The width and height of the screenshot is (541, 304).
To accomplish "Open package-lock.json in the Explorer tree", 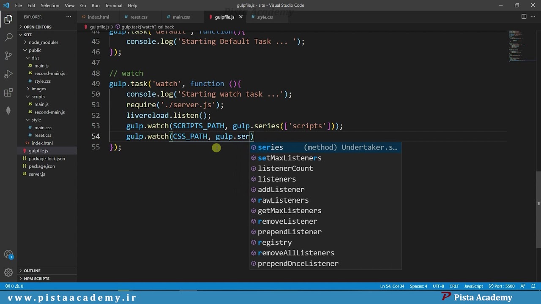I will [47, 159].
